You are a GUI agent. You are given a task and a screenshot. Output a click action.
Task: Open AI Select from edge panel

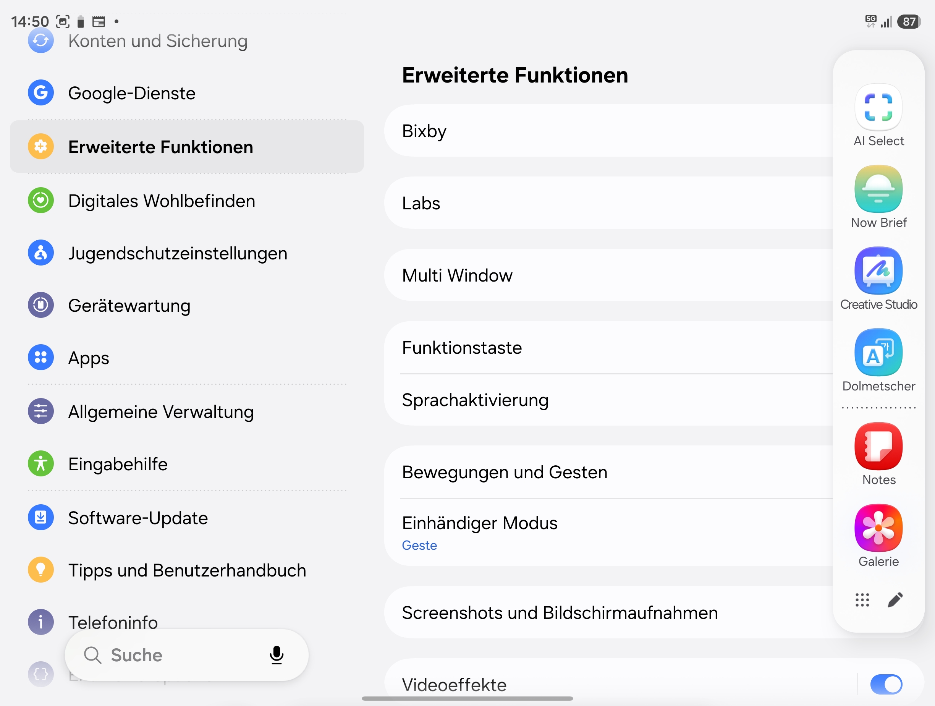878,107
